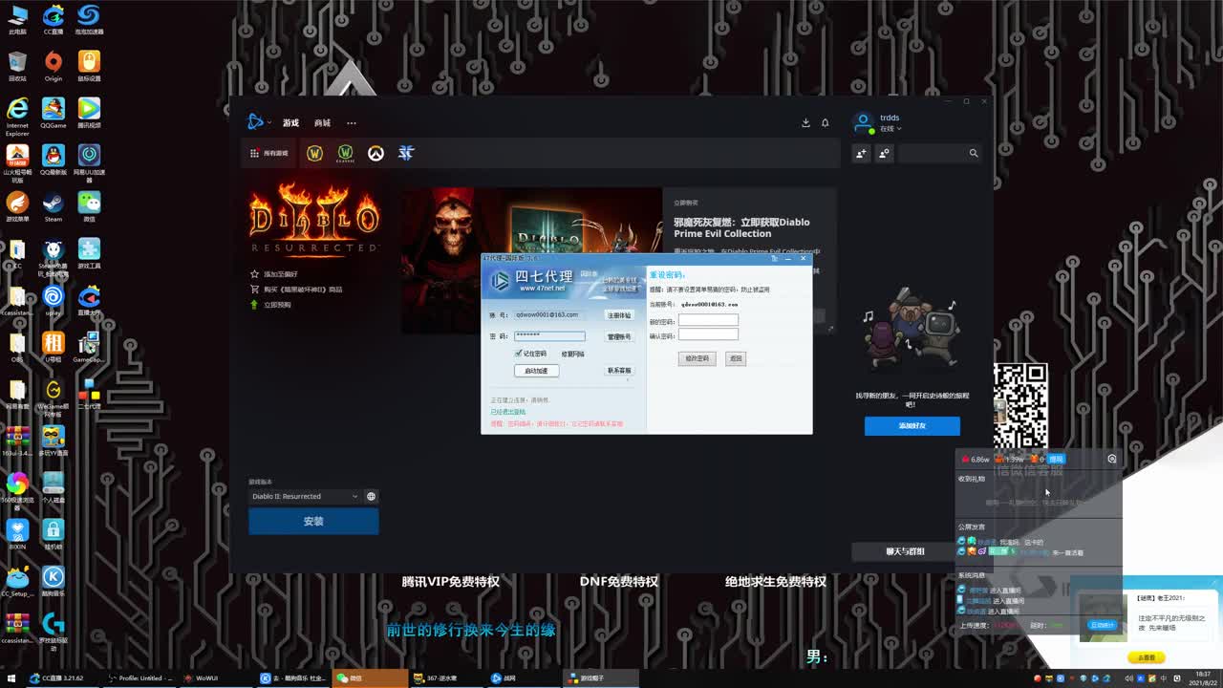Click the 修复网络 link
This screenshot has width=1223, height=688.
tap(572, 354)
